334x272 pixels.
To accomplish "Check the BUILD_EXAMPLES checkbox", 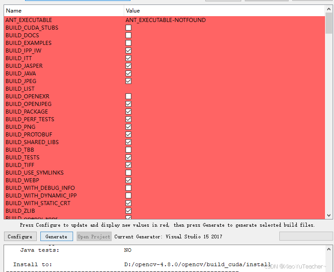I will pos(129,43).
